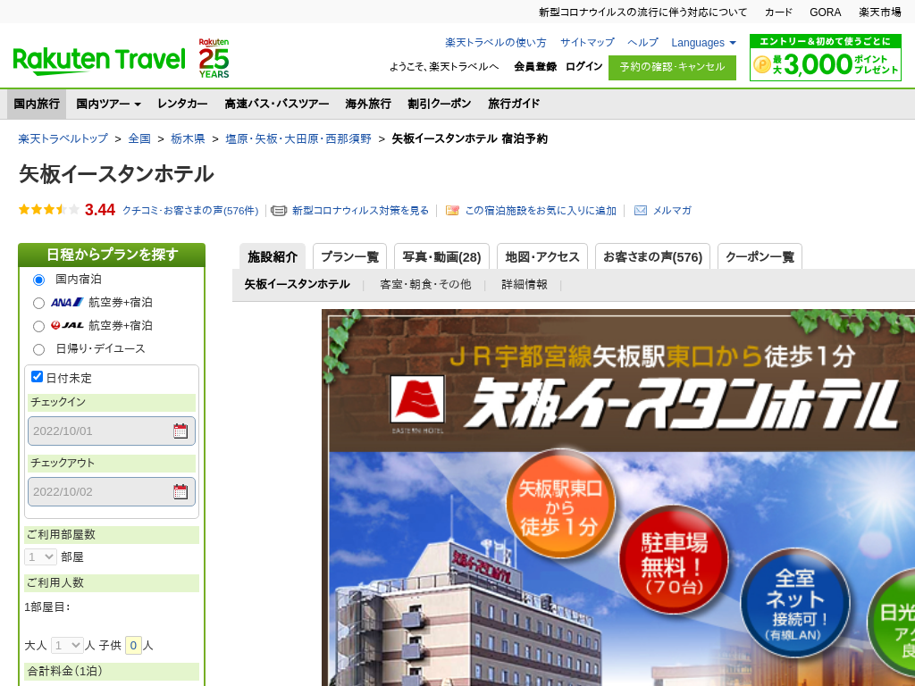
Task: Click the star rating icons
Action: [x=49, y=209]
